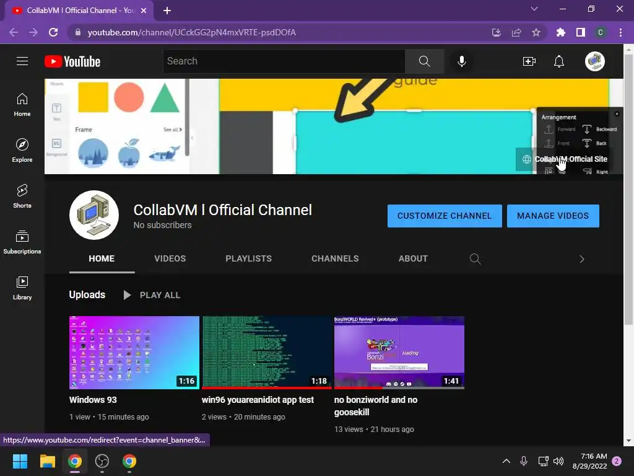Switch to the VIDEOS tab
634x476 pixels.
[170, 258]
